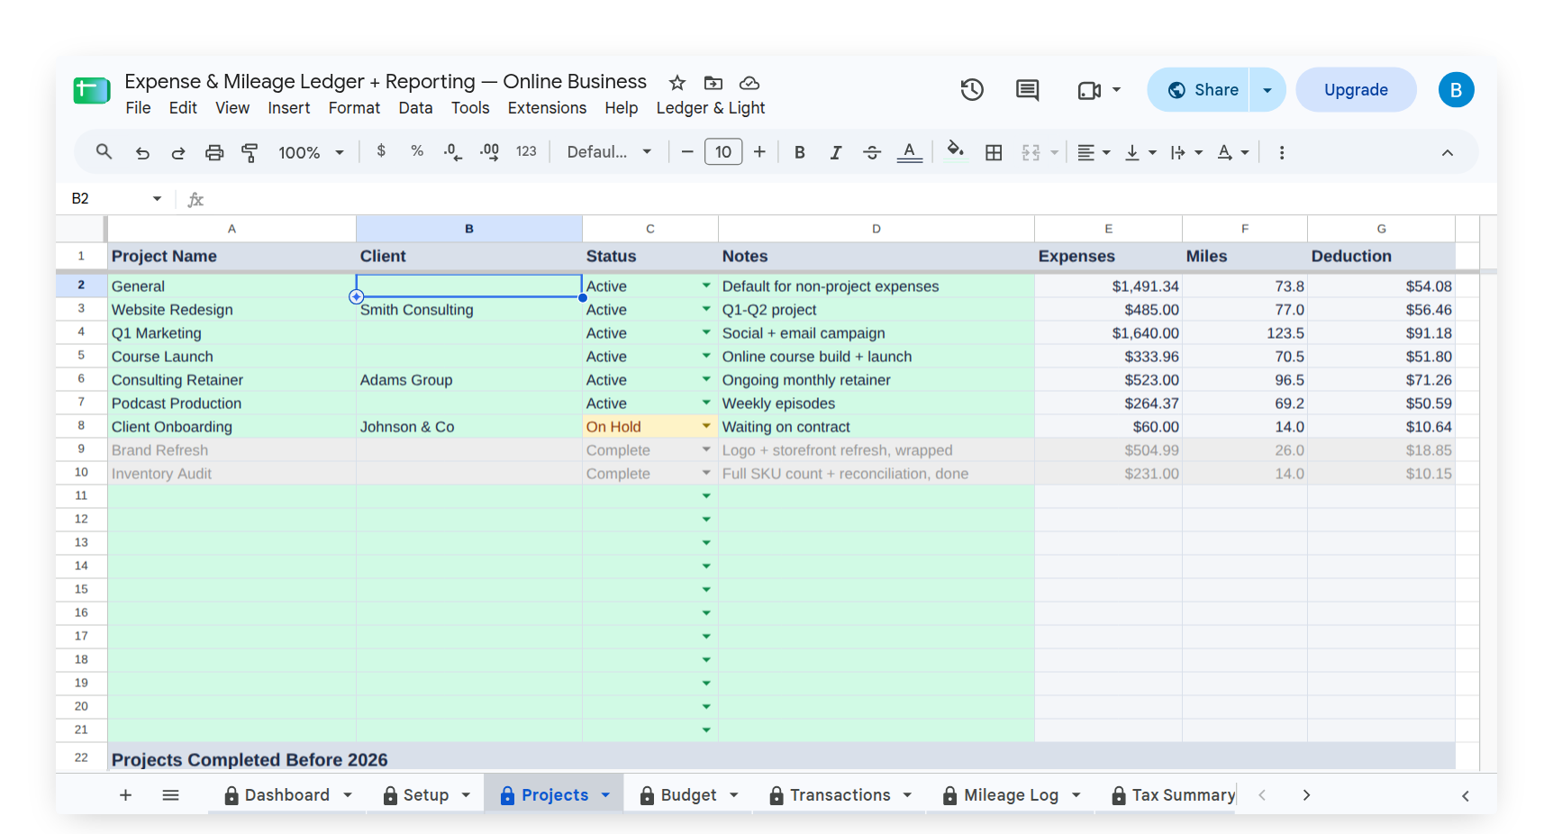
Task: Undo the last action
Action: point(142,153)
